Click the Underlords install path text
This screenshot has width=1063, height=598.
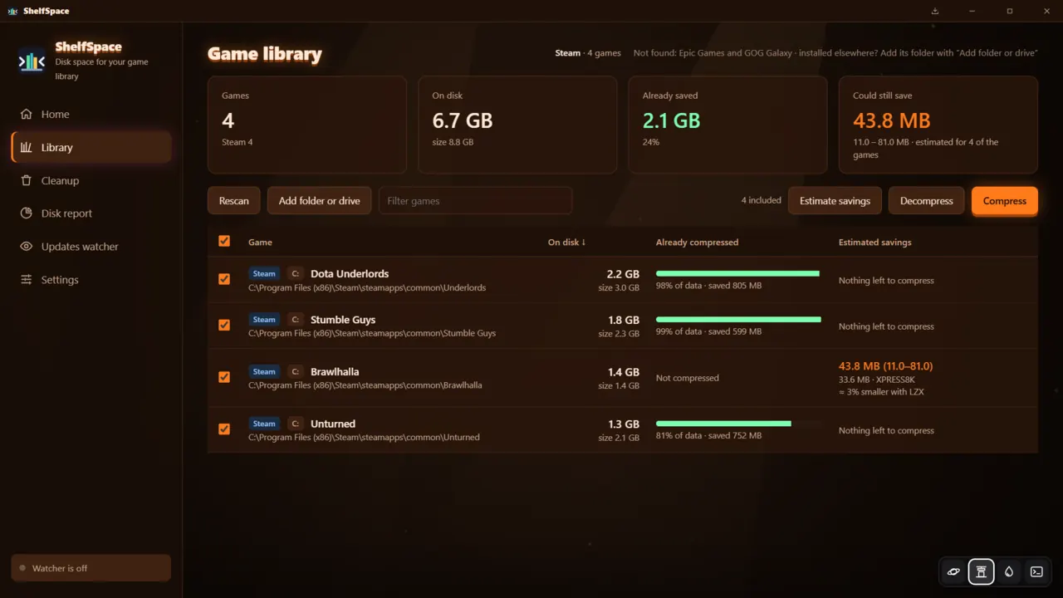(367, 287)
